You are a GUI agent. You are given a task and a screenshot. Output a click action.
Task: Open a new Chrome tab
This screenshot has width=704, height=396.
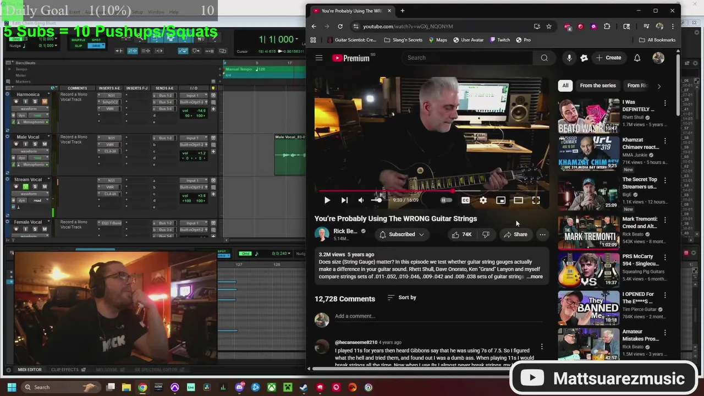(402, 10)
